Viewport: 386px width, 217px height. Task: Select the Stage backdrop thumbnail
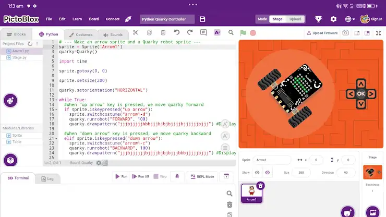tap(372, 172)
